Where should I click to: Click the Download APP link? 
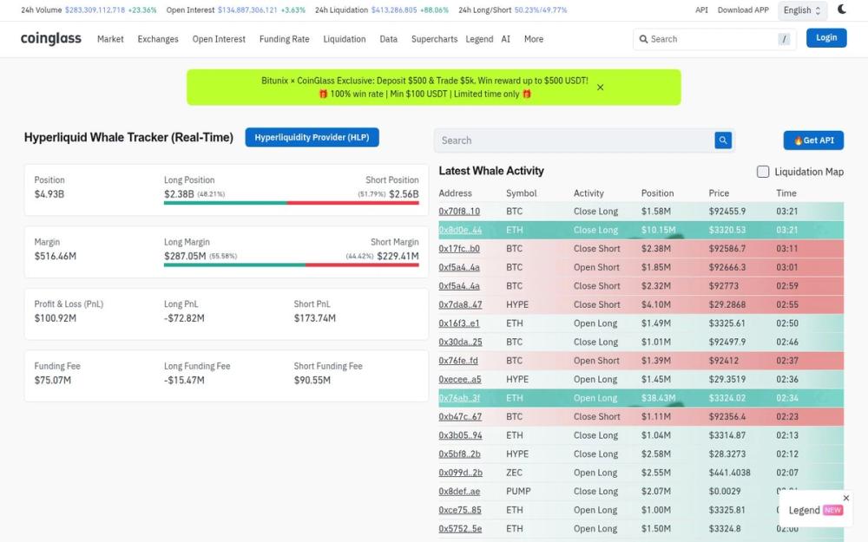(x=743, y=10)
